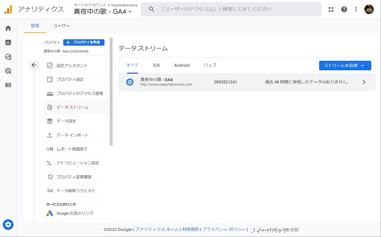The width and height of the screenshot is (381, 237).
Task: Open アトリビューション設定 menu item
Action: click(x=76, y=163)
